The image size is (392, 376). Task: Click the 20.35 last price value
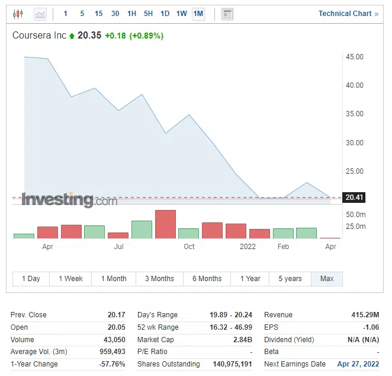click(x=89, y=36)
